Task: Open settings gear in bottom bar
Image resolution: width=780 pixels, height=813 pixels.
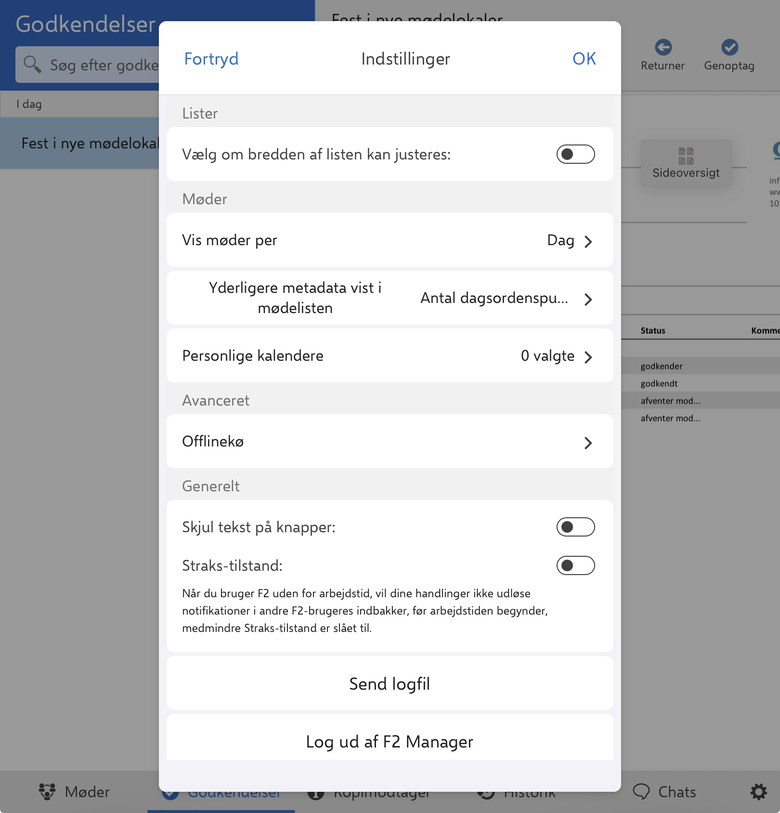Action: click(x=758, y=792)
